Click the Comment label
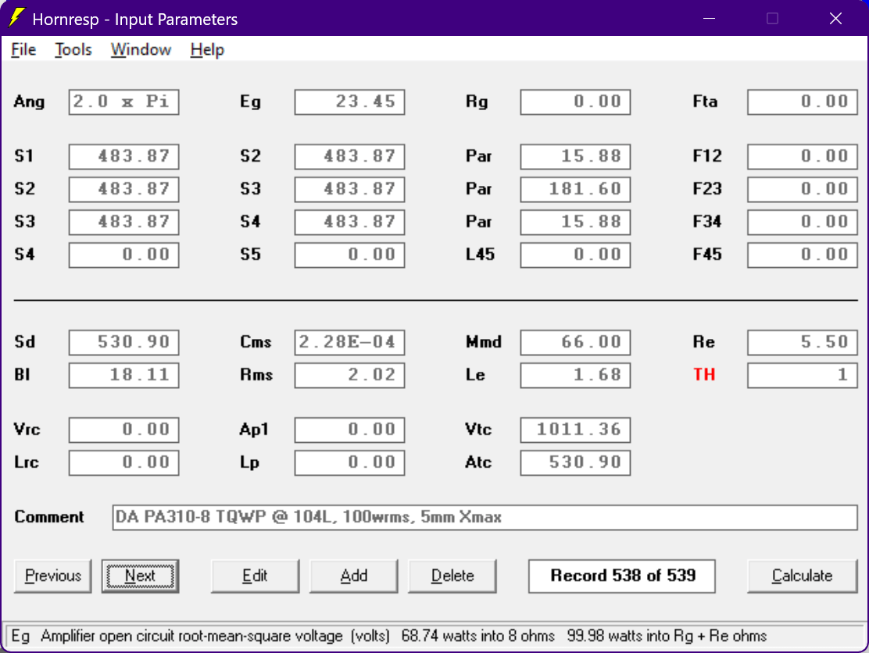This screenshot has height=653, width=869. tap(48, 517)
